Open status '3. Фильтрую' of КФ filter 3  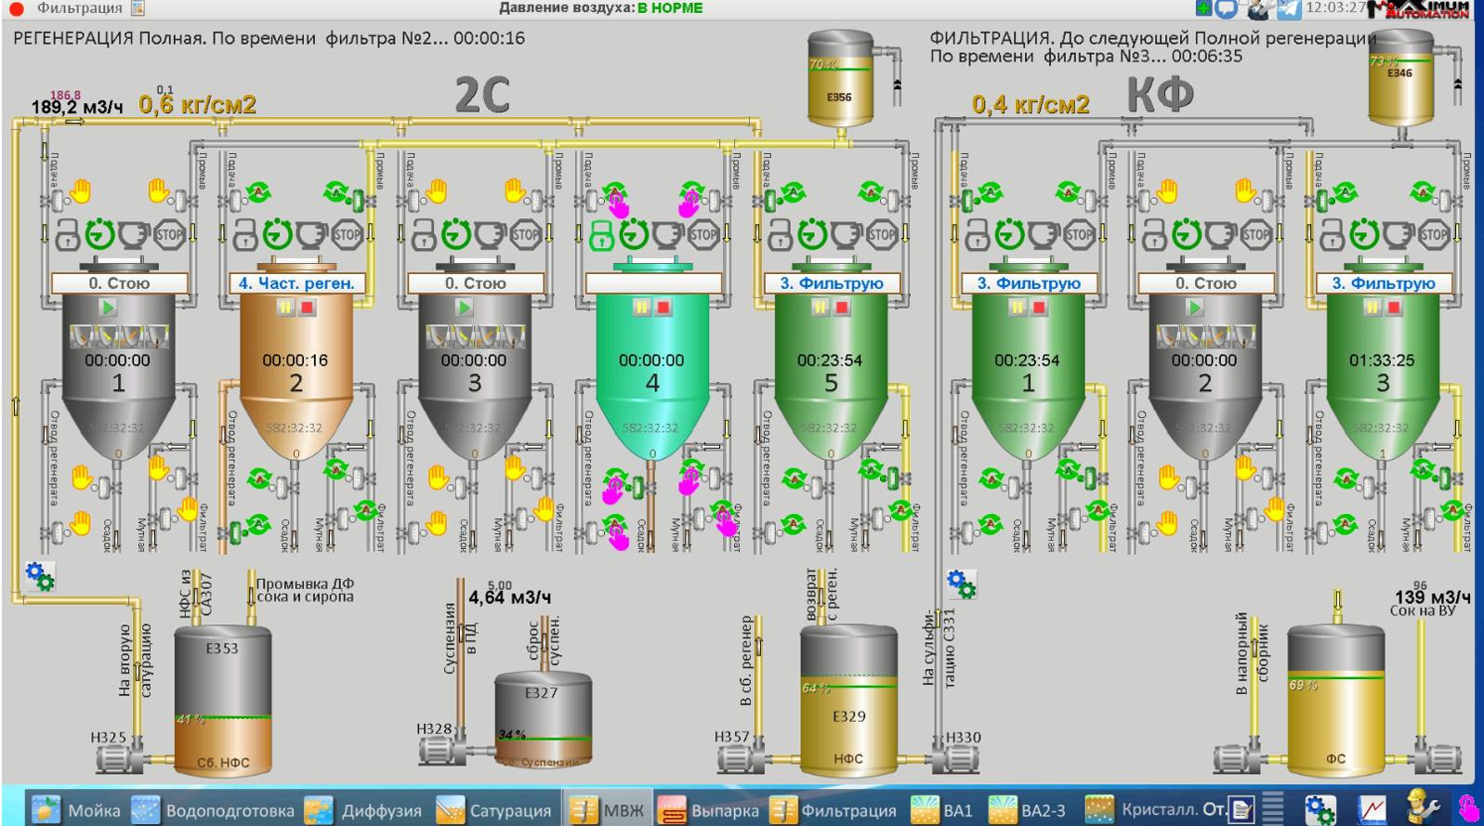tap(1384, 282)
